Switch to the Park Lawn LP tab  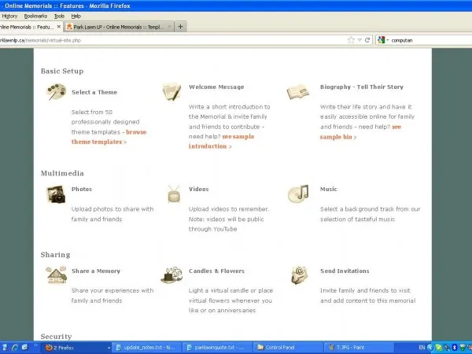coord(118,27)
